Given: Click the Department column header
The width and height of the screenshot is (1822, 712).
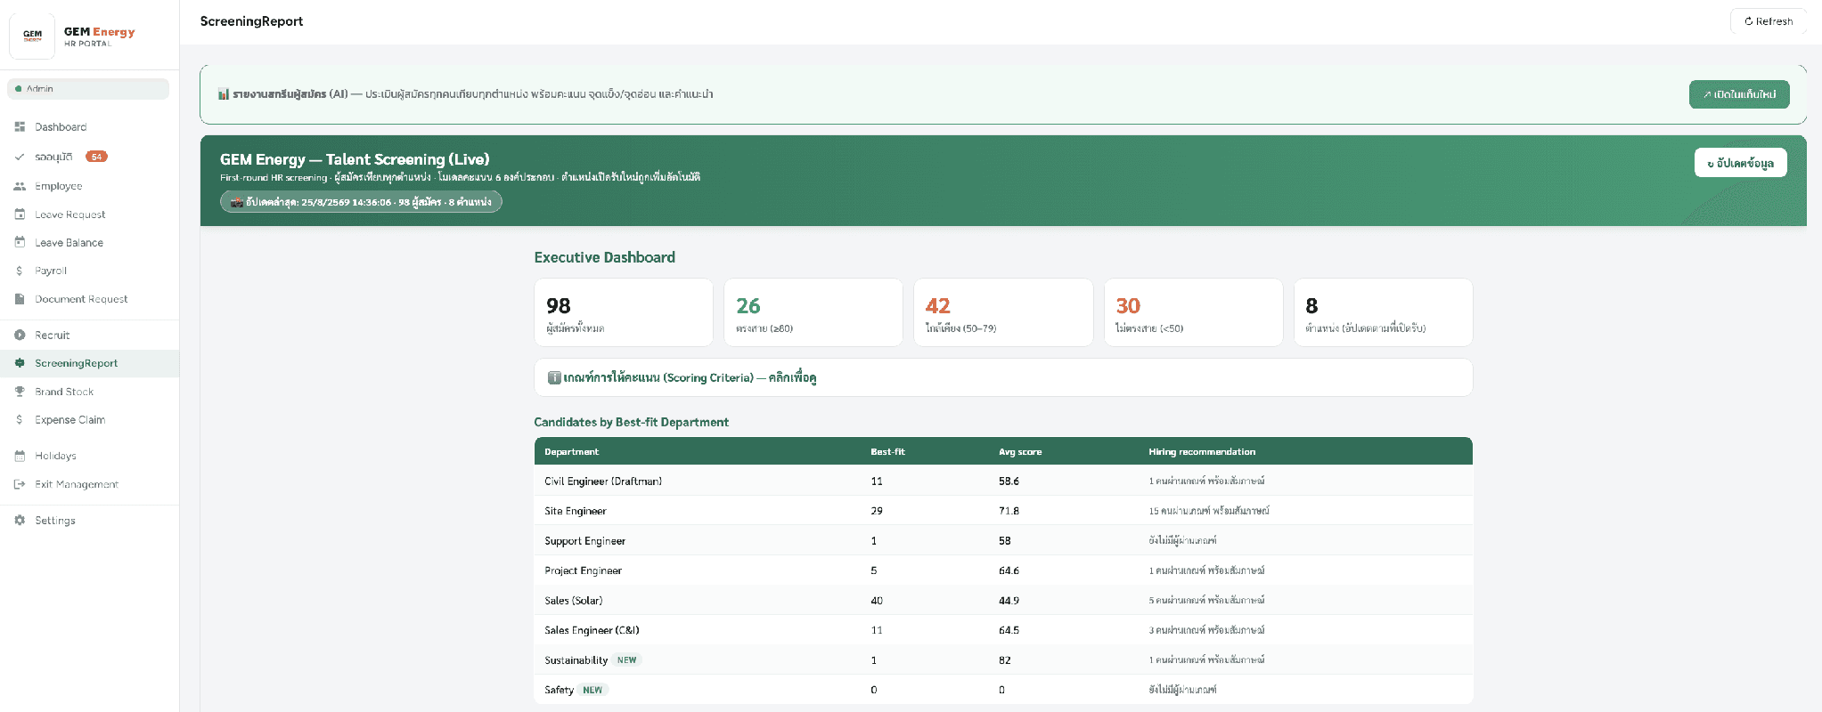Looking at the screenshot, I should [x=572, y=452].
